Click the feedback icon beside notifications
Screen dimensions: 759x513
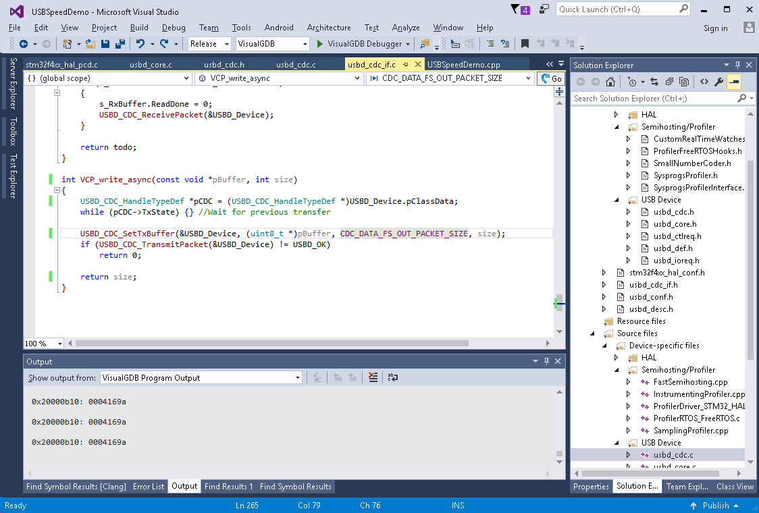coord(544,9)
